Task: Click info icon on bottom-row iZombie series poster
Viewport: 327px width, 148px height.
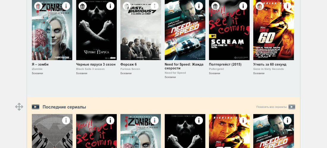Action: pyautogui.click(x=155, y=120)
